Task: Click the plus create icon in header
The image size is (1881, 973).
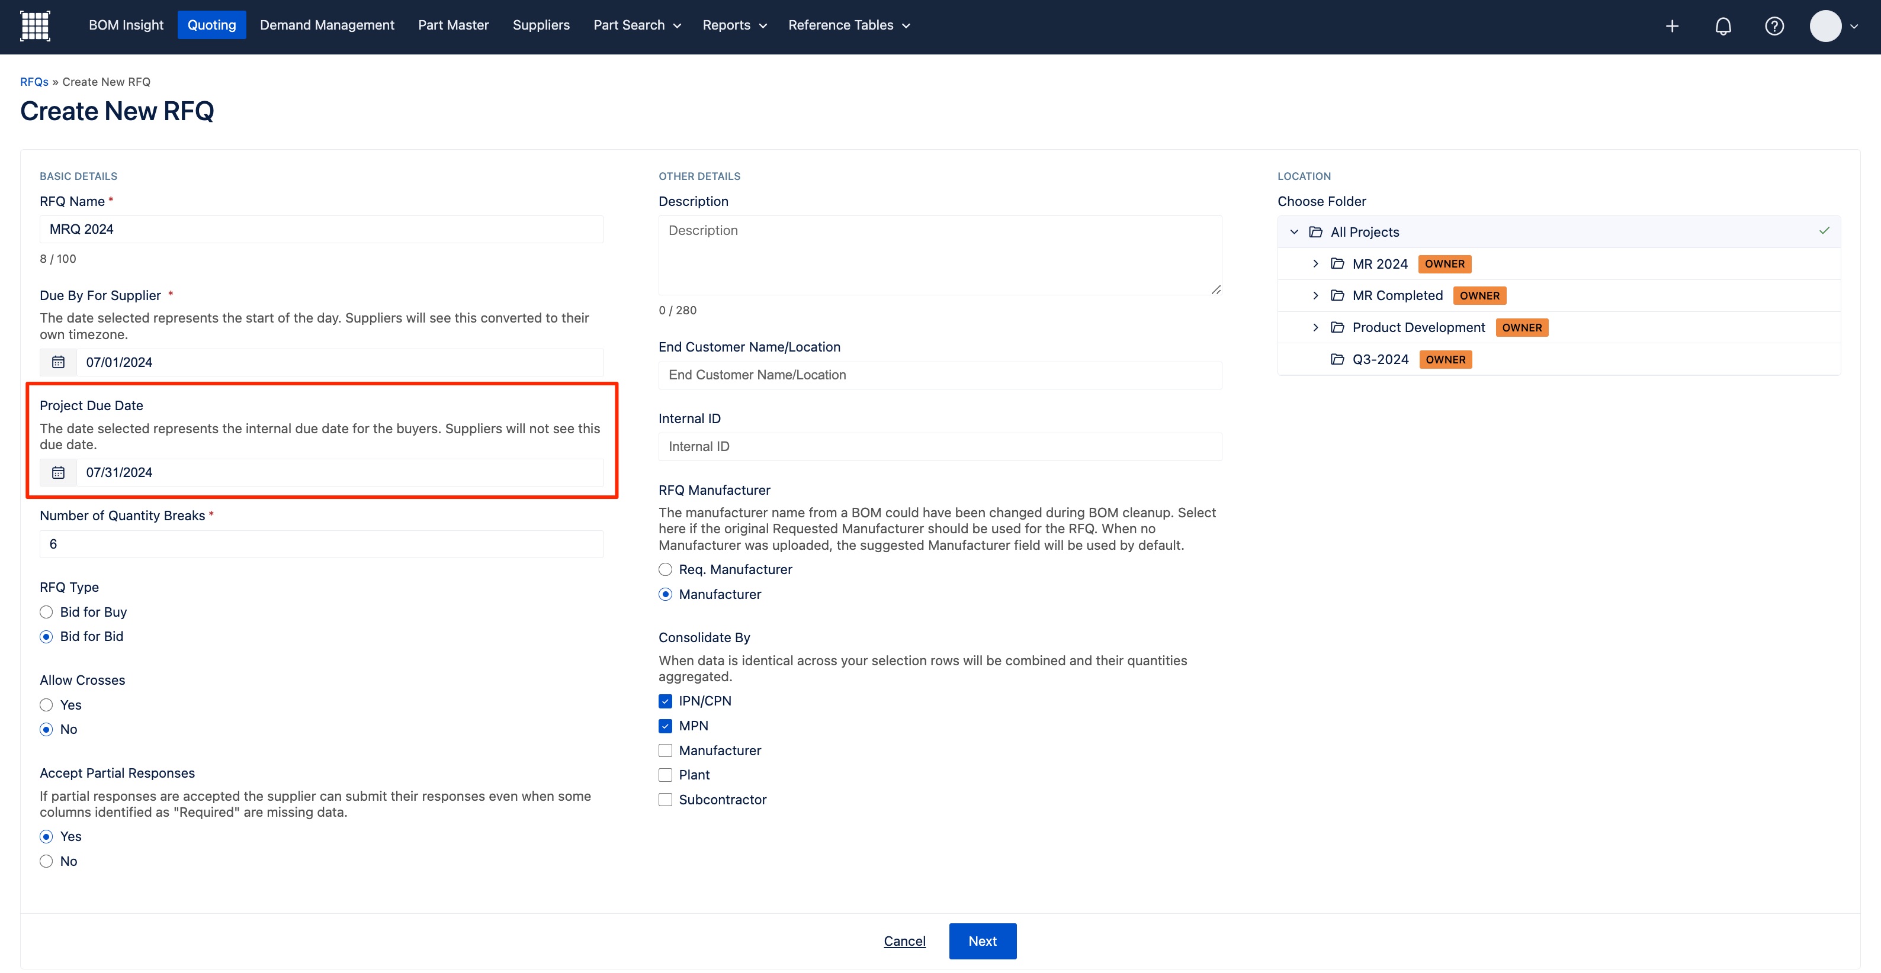Action: click(1672, 26)
